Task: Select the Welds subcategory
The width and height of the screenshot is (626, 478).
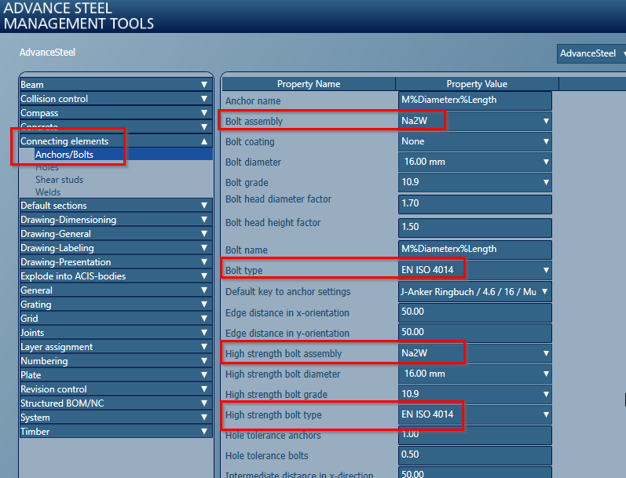Action: [x=48, y=192]
